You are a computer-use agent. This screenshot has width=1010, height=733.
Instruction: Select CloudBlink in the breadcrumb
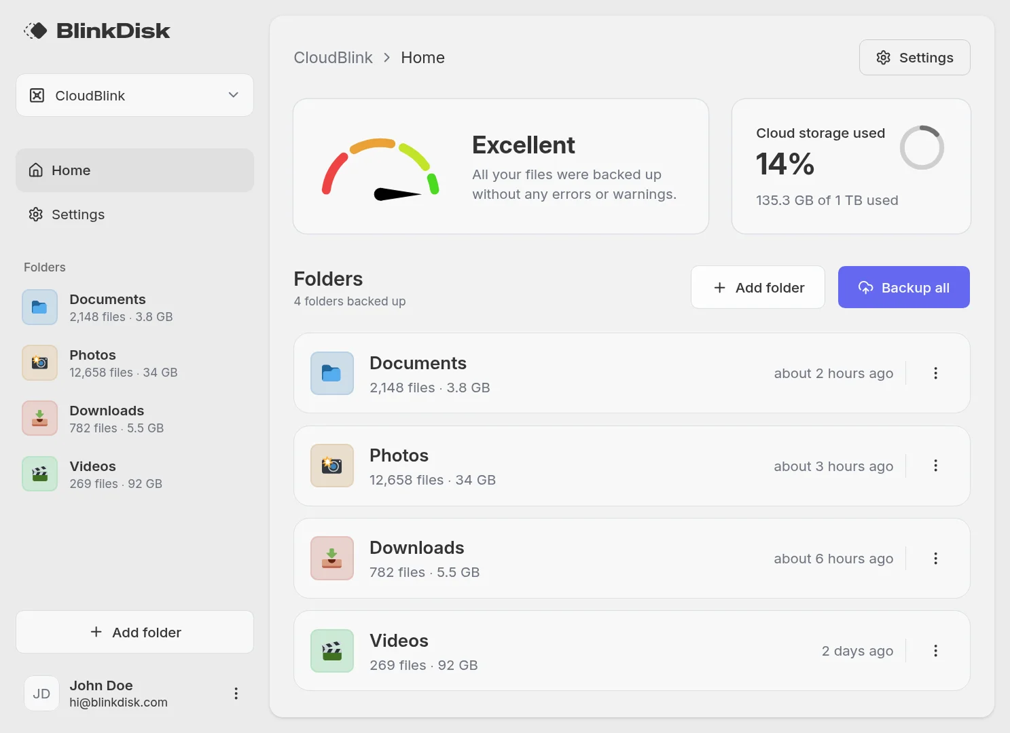coord(332,57)
